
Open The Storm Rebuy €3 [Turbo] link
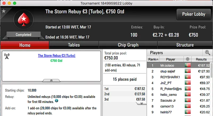point(56,56)
